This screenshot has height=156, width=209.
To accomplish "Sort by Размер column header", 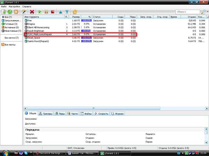I will point(75,17).
